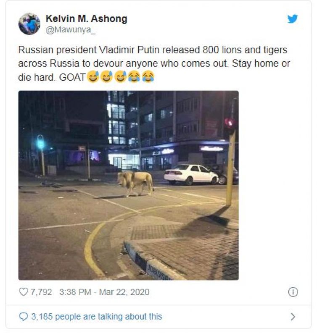The image size is (317, 336).
Task: Open the 3:38 PM - Mar 22, 2020 timestamp
Action: click(x=104, y=292)
